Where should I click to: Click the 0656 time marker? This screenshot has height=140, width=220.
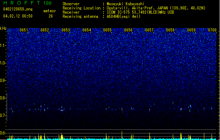[x=128, y=30]
